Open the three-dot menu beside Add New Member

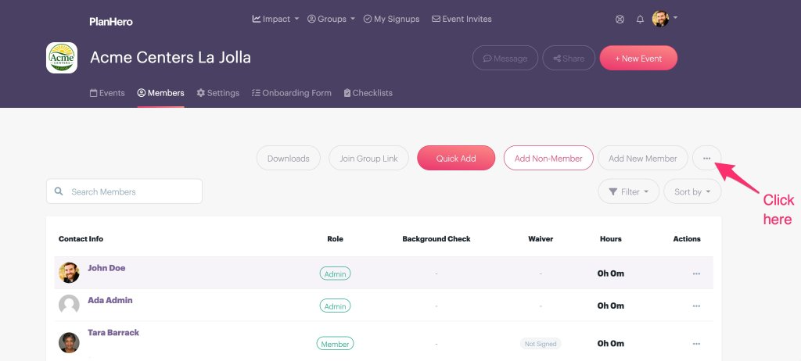tap(706, 159)
